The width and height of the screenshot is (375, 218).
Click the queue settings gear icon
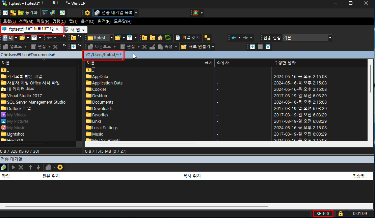coord(60,167)
